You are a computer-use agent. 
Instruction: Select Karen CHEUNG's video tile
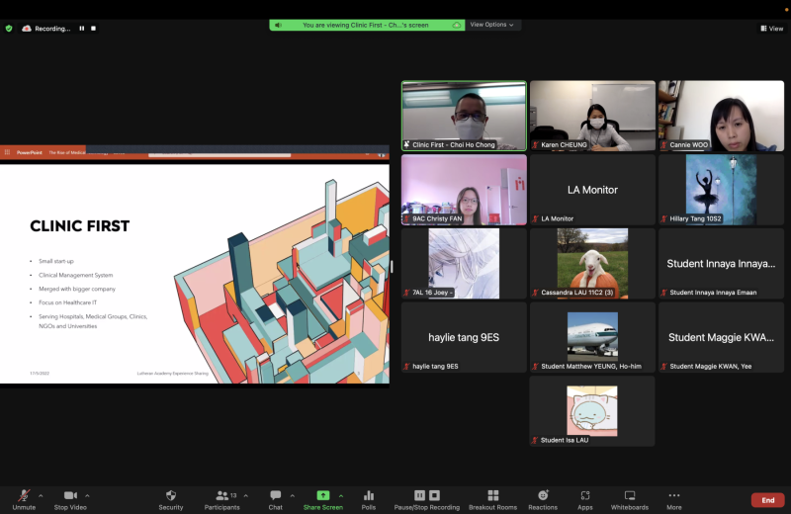point(592,116)
